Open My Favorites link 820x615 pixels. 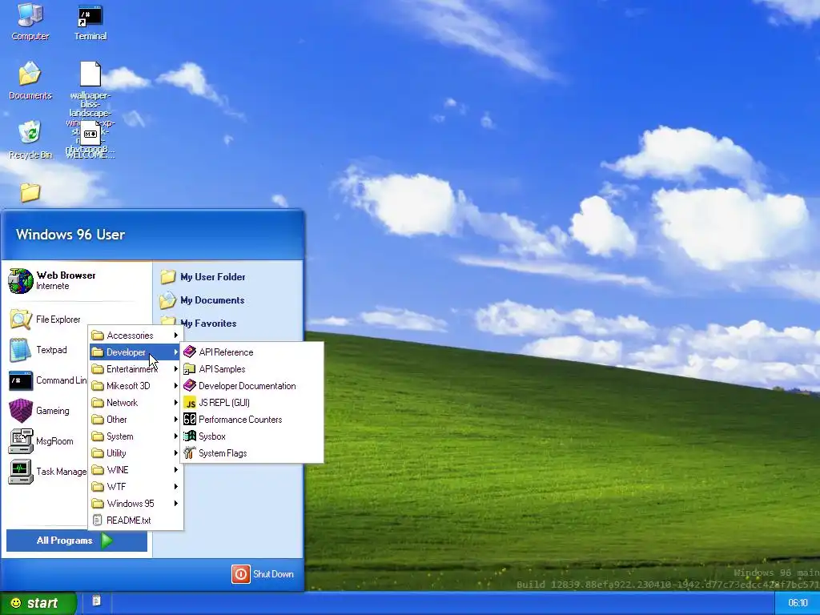point(208,324)
